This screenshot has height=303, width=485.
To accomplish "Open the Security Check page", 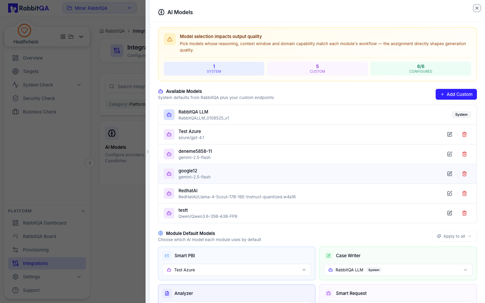I will click(x=47, y=98).
